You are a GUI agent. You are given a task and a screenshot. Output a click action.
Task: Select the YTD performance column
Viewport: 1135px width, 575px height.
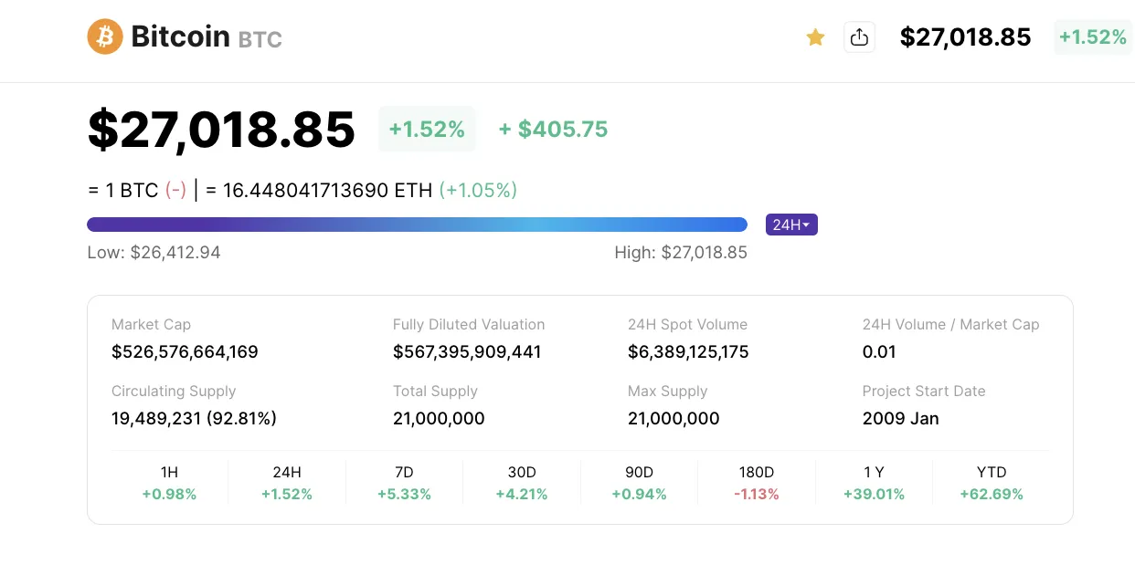(992, 483)
